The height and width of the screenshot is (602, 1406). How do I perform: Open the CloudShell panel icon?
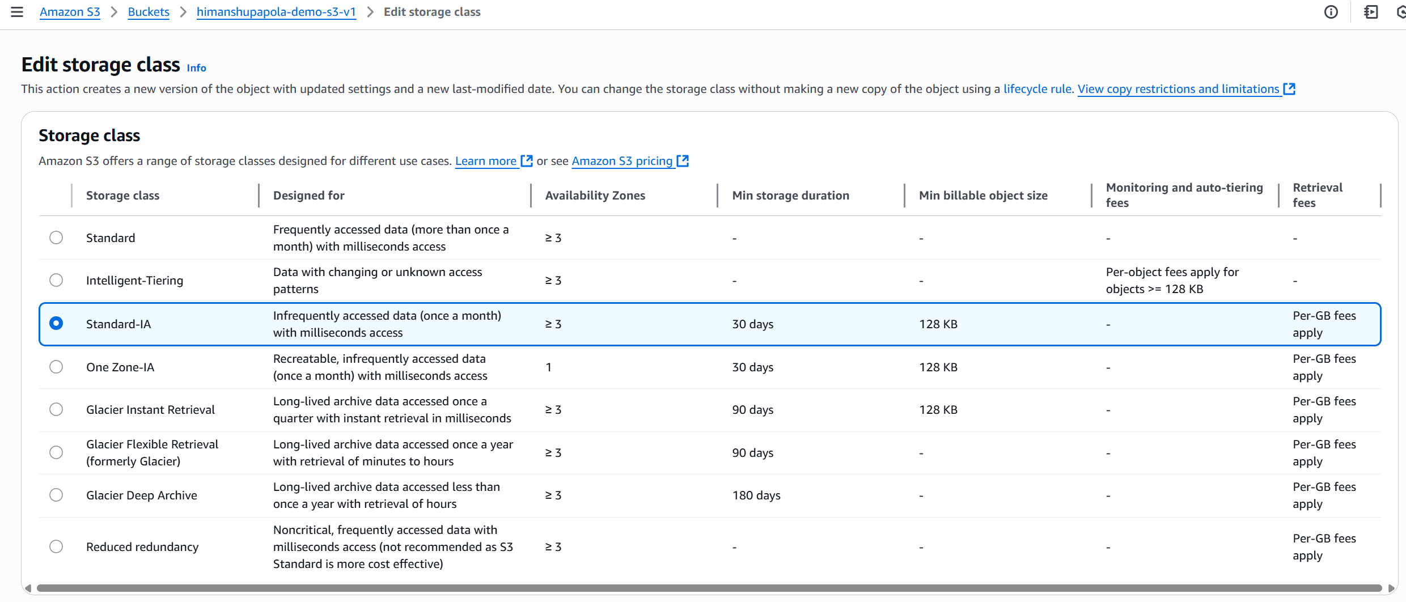point(1371,12)
